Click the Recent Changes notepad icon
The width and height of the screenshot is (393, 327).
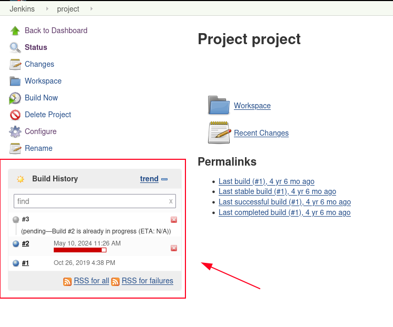(219, 132)
